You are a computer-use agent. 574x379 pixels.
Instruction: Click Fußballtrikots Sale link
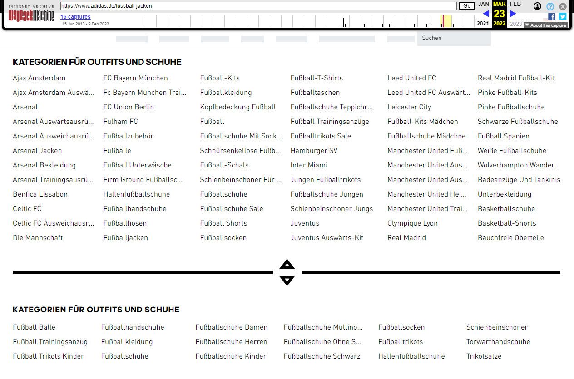click(321, 136)
